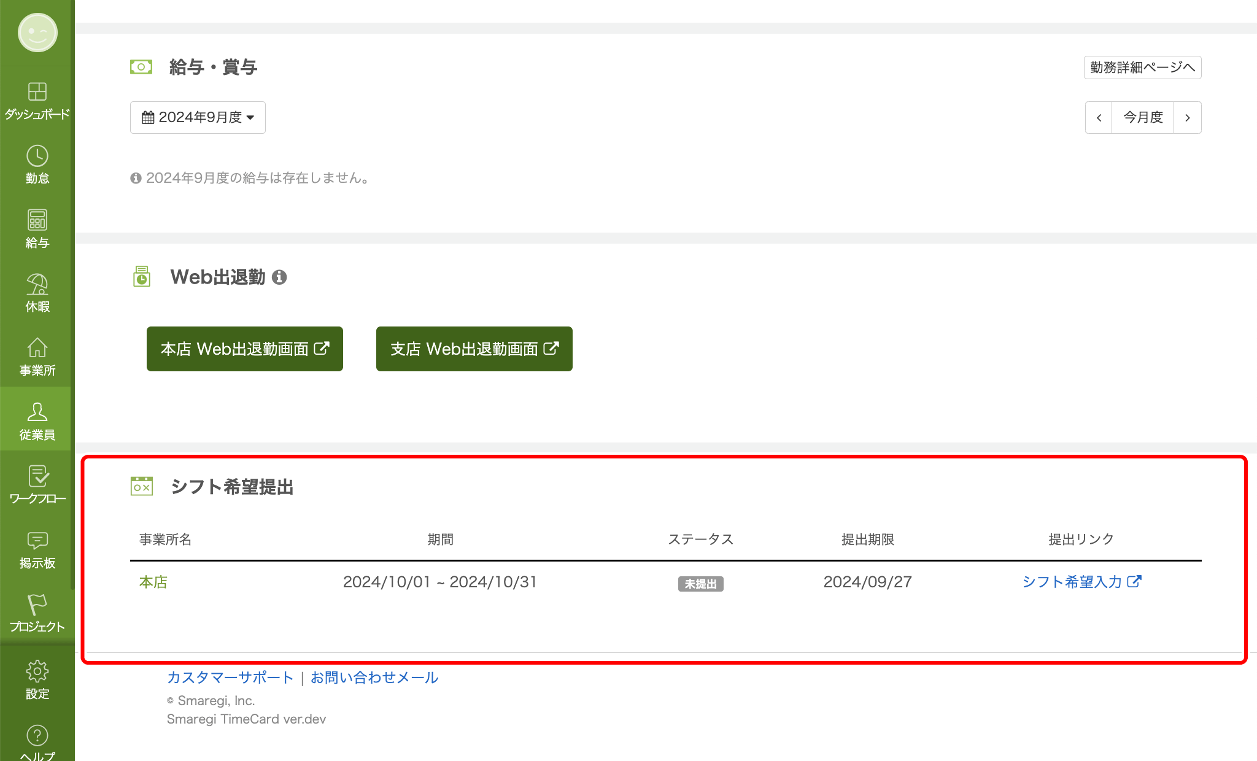Open 支店 Web出退勤画面

pos(474,349)
